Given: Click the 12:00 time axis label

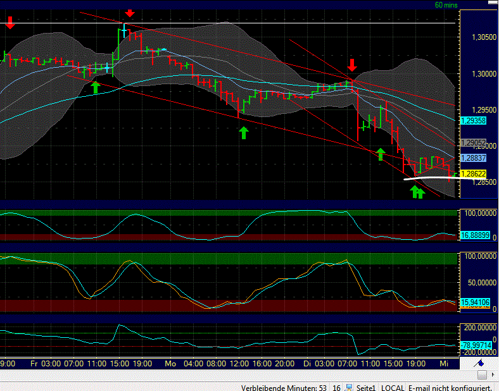Looking at the screenshot, I should pyautogui.click(x=239, y=364).
